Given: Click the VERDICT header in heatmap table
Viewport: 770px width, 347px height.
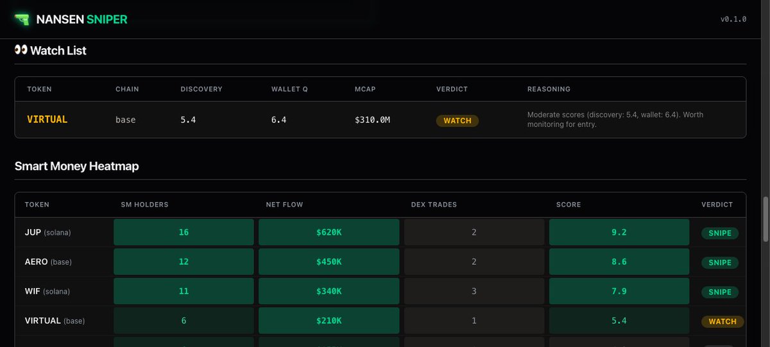Looking at the screenshot, I should coord(717,205).
